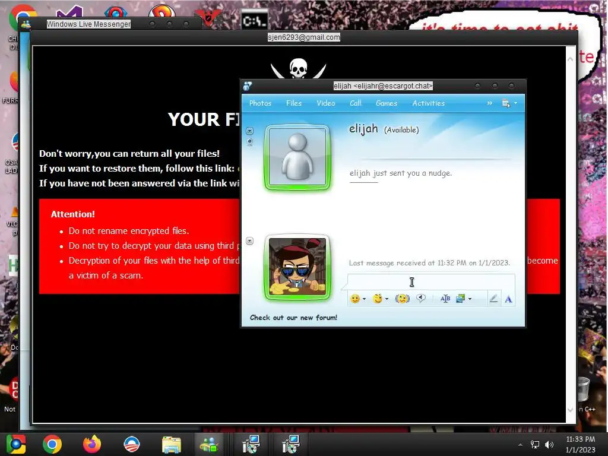Click the skull and swords image
The image size is (608, 456).
(298, 69)
